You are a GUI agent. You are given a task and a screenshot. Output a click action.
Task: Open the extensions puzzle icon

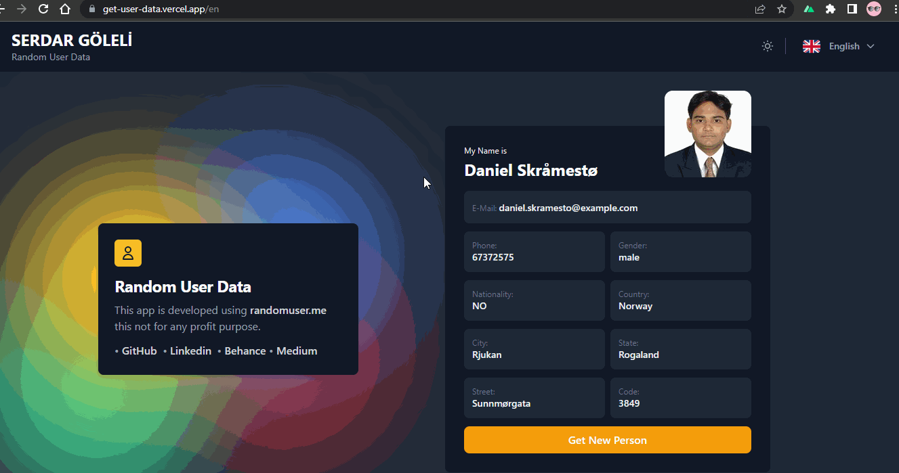[831, 9]
